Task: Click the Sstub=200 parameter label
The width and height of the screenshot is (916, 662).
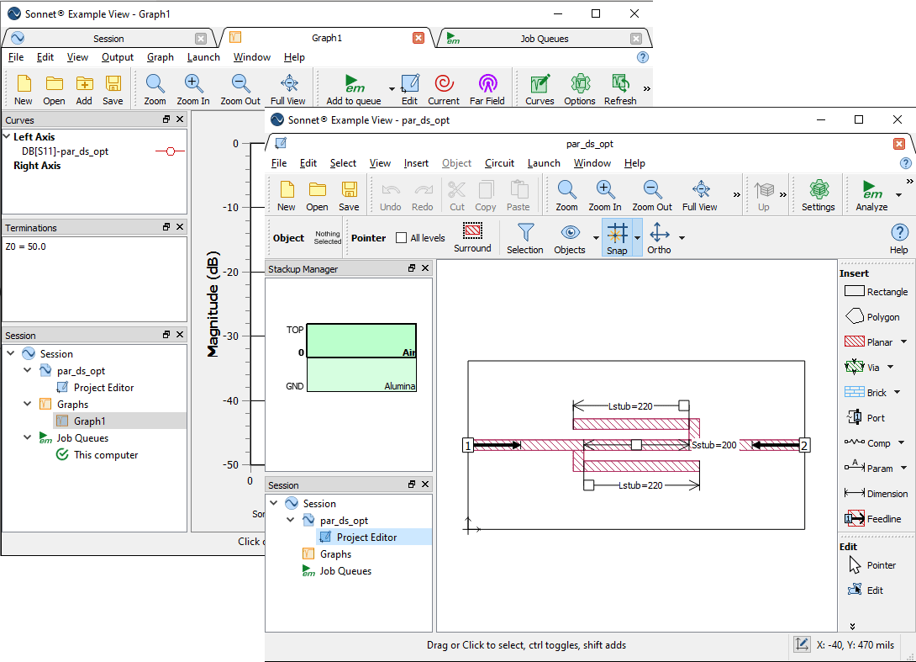Action: pos(713,445)
